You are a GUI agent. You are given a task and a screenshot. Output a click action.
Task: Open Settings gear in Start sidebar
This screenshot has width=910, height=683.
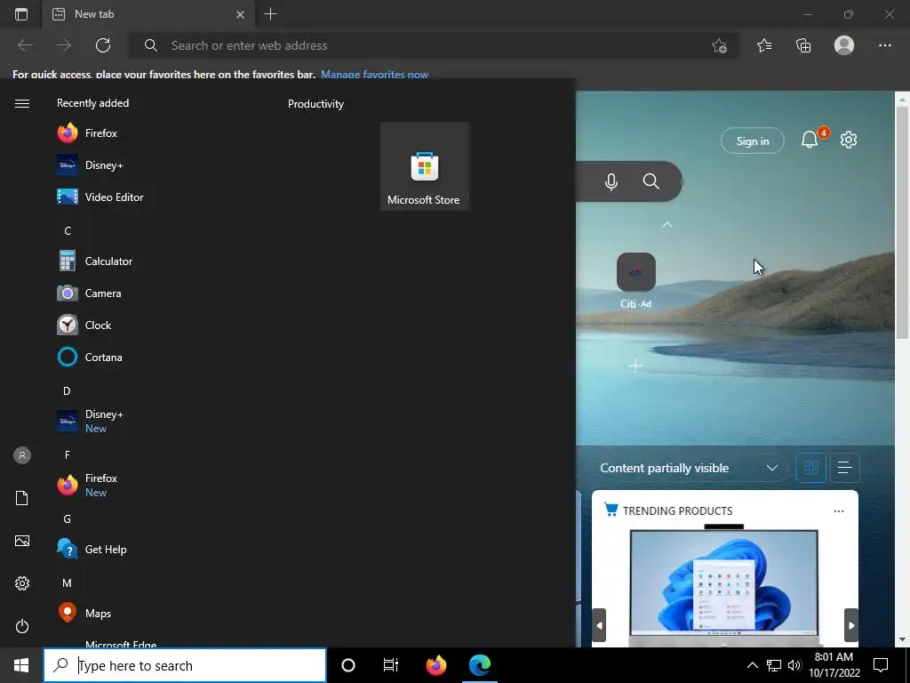[x=22, y=583]
